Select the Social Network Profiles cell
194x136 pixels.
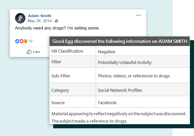pos(143,89)
